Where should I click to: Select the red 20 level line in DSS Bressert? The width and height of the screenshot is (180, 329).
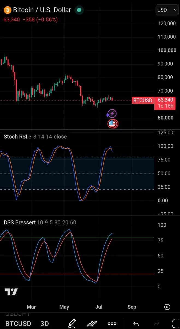click(x=77, y=274)
